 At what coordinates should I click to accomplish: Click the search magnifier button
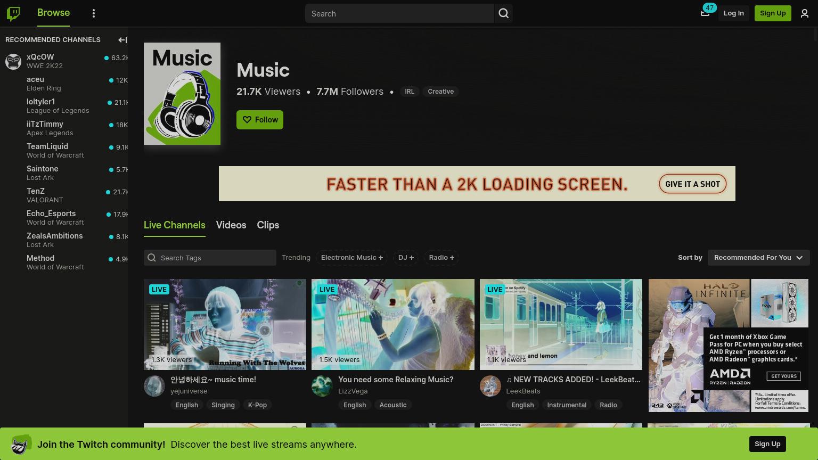pyautogui.click(x=504, y=13)
